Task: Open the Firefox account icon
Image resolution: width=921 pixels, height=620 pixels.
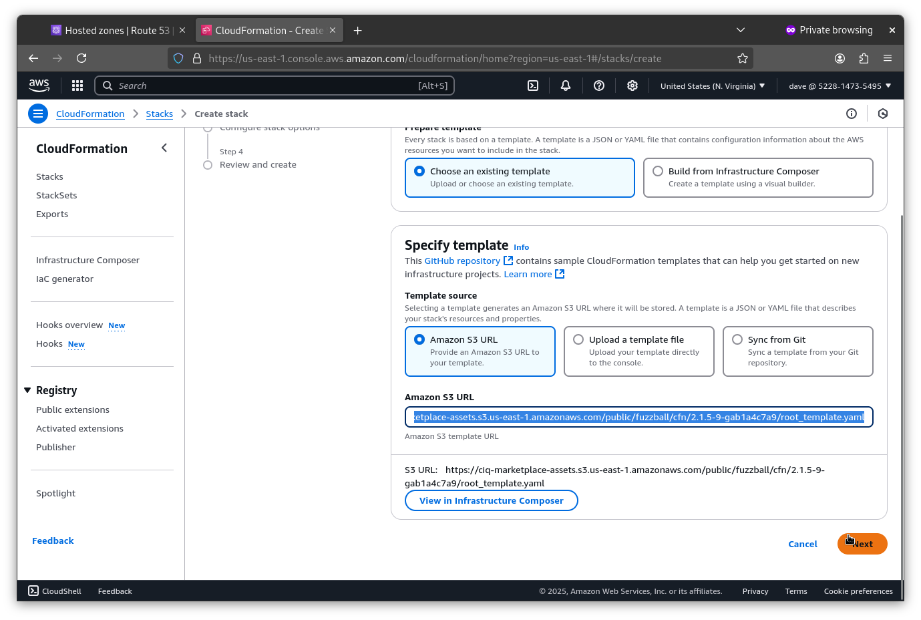Action: click(840, 58)
